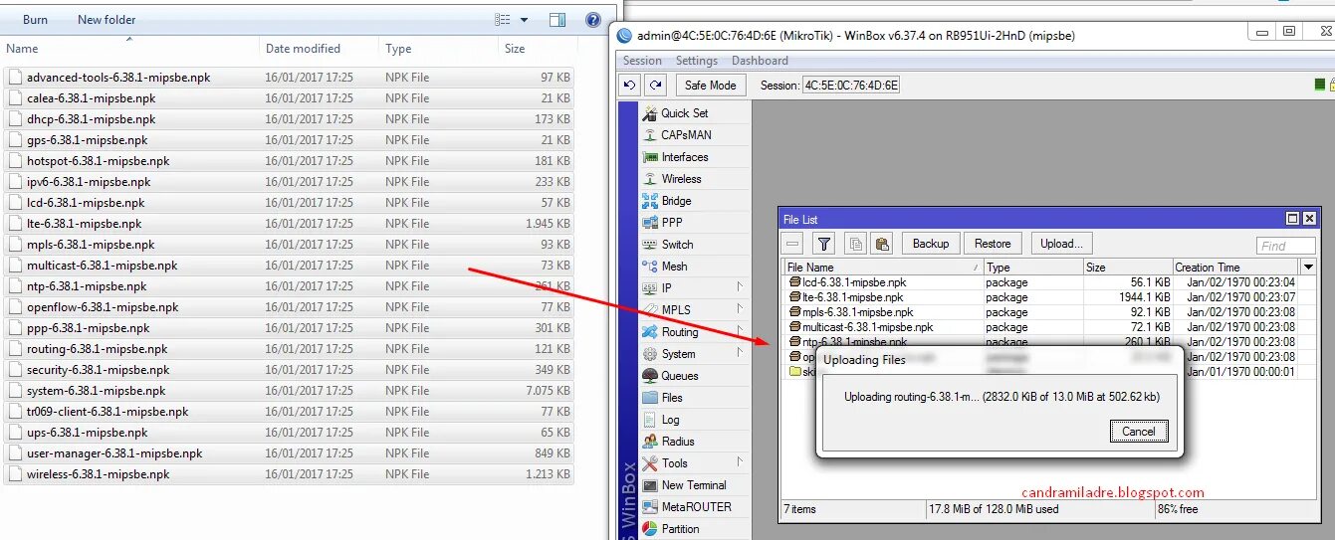The width and height of the screenshot is (1335, 540).
Task: Click the copy icon in File List toolbar
Action: pyautogui.click(x=855, y=244)
